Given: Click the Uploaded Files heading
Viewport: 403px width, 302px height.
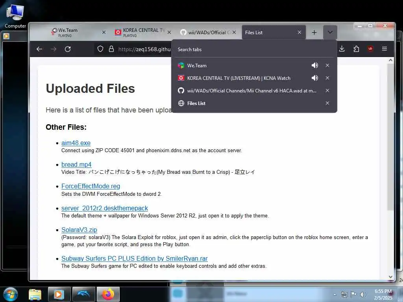Looking at the screenshot, I should (90, 88).
